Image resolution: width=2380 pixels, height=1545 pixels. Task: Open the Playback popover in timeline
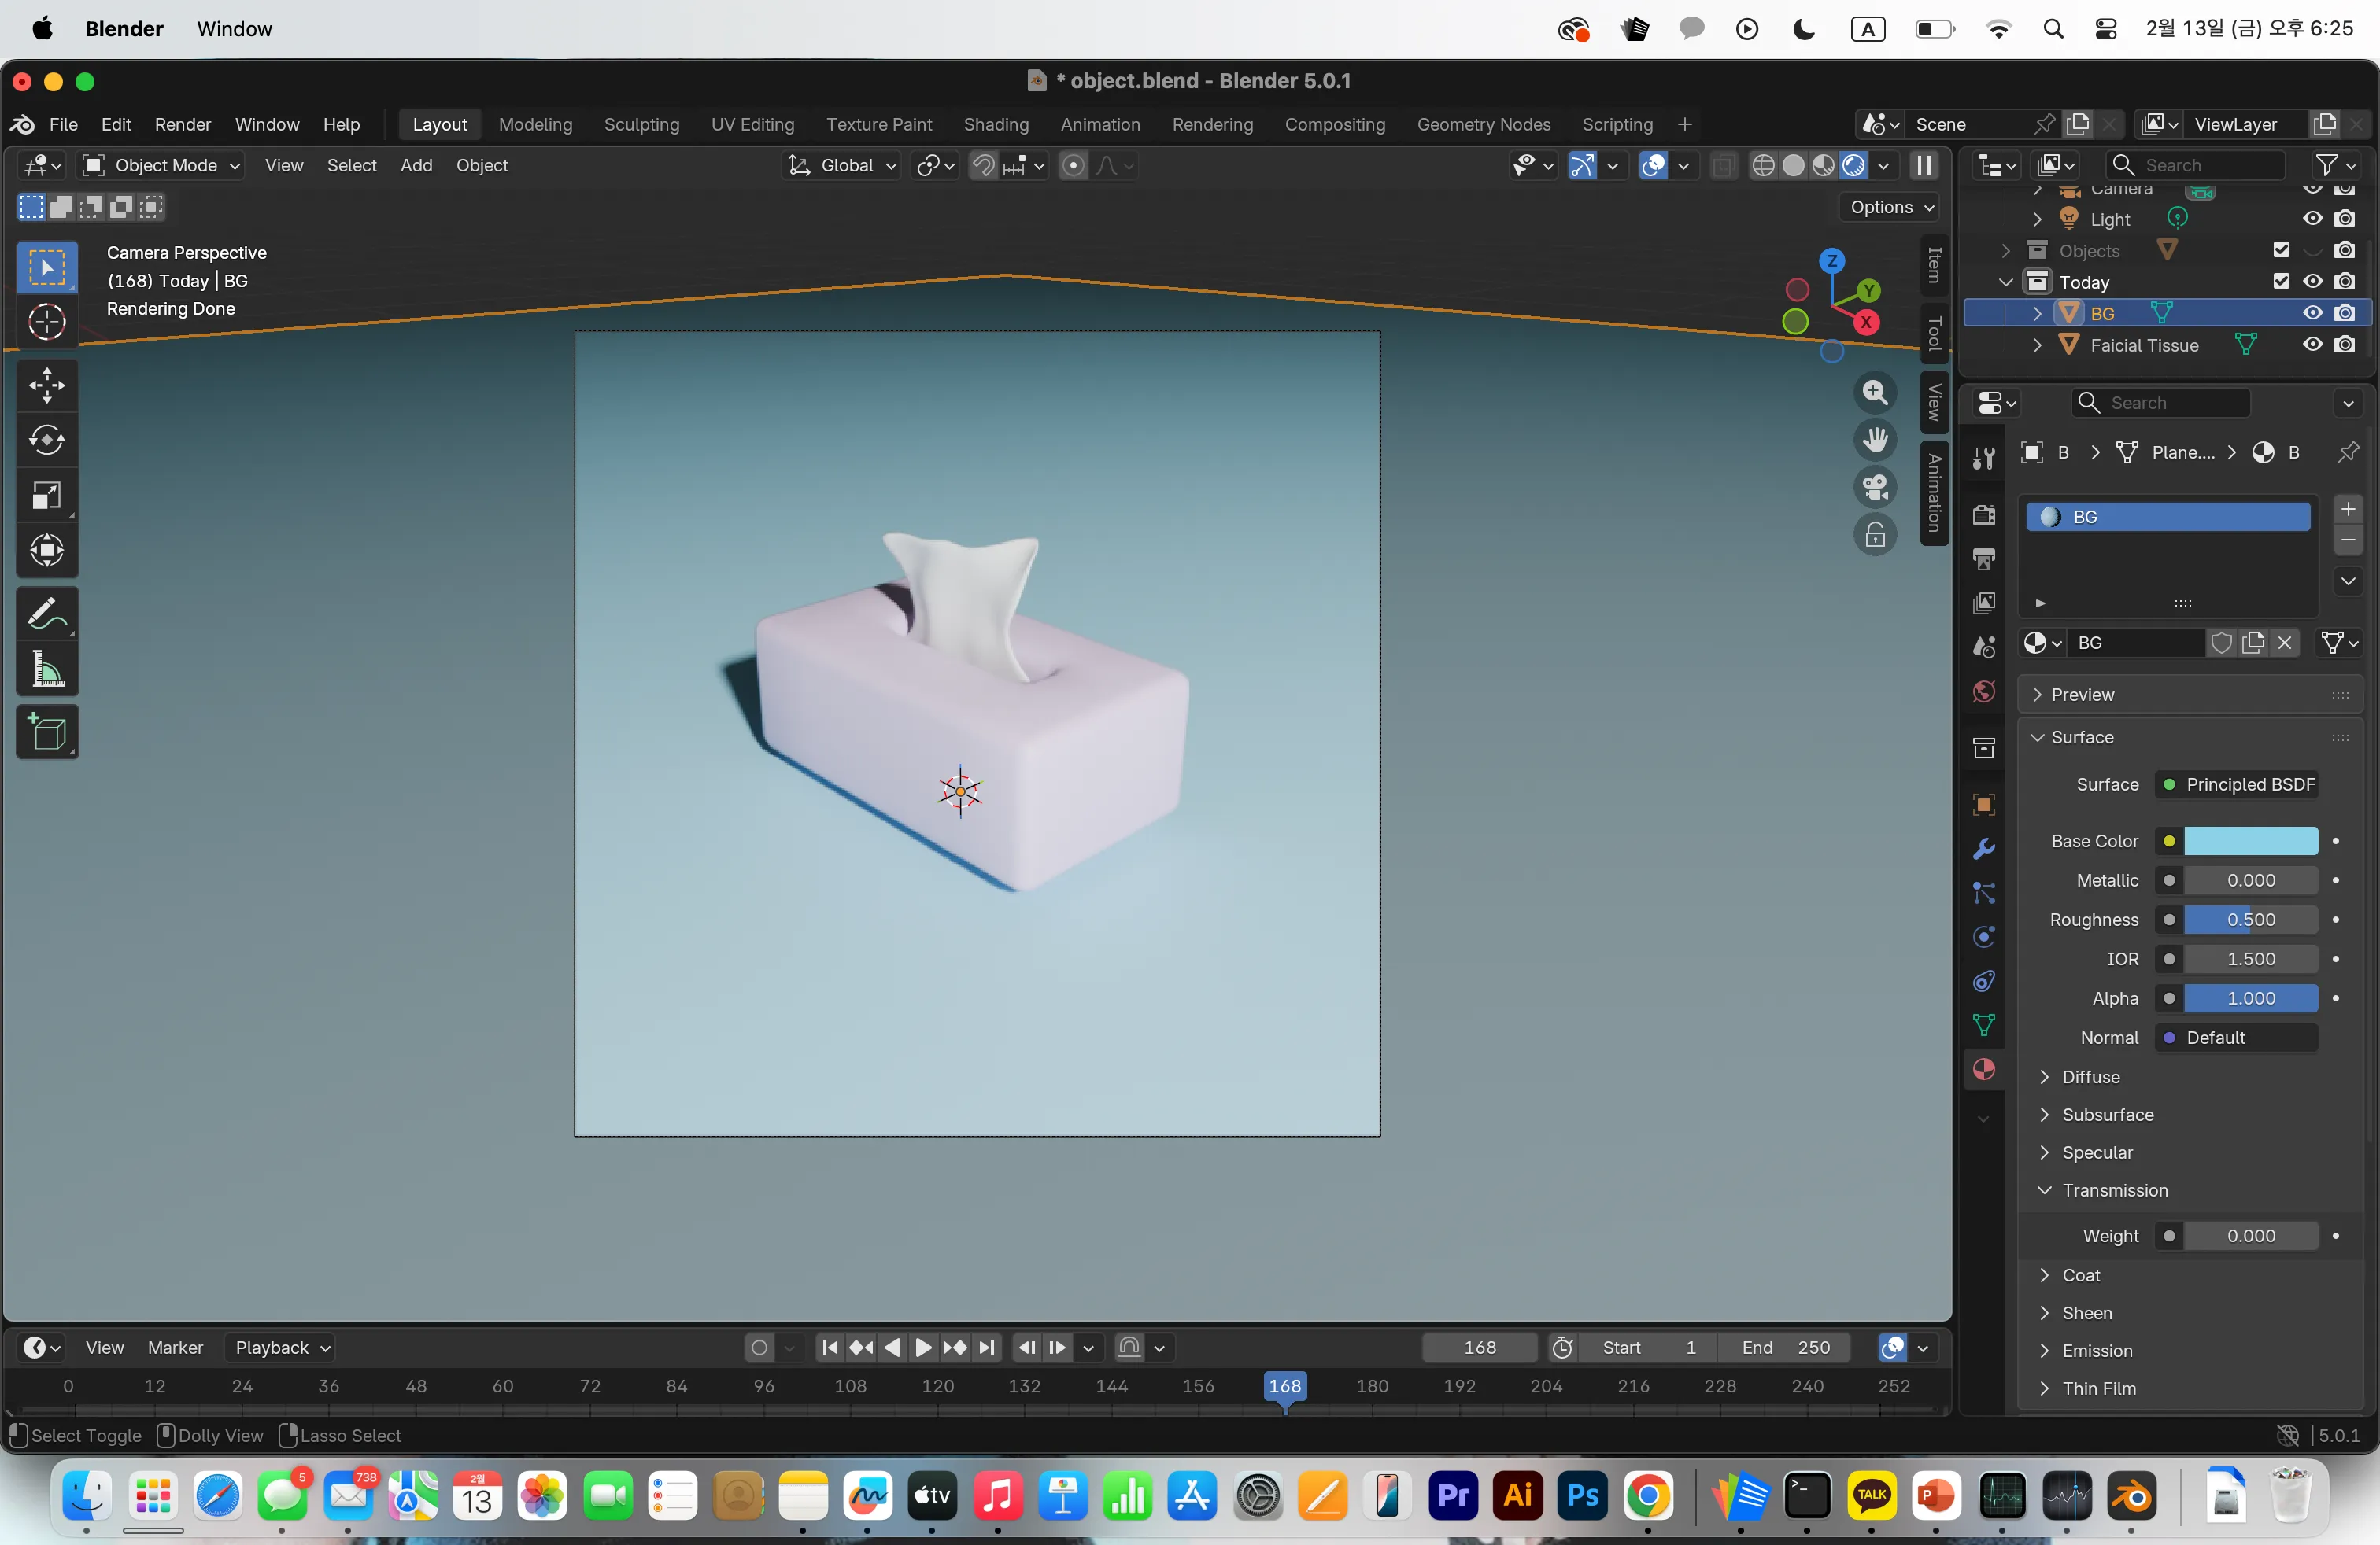[x=280, y=1347]
